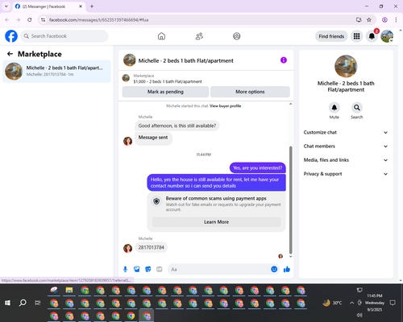Open the purple conversation information icon
This screenshot has height=322, width=403.
(x=284, y=60)
